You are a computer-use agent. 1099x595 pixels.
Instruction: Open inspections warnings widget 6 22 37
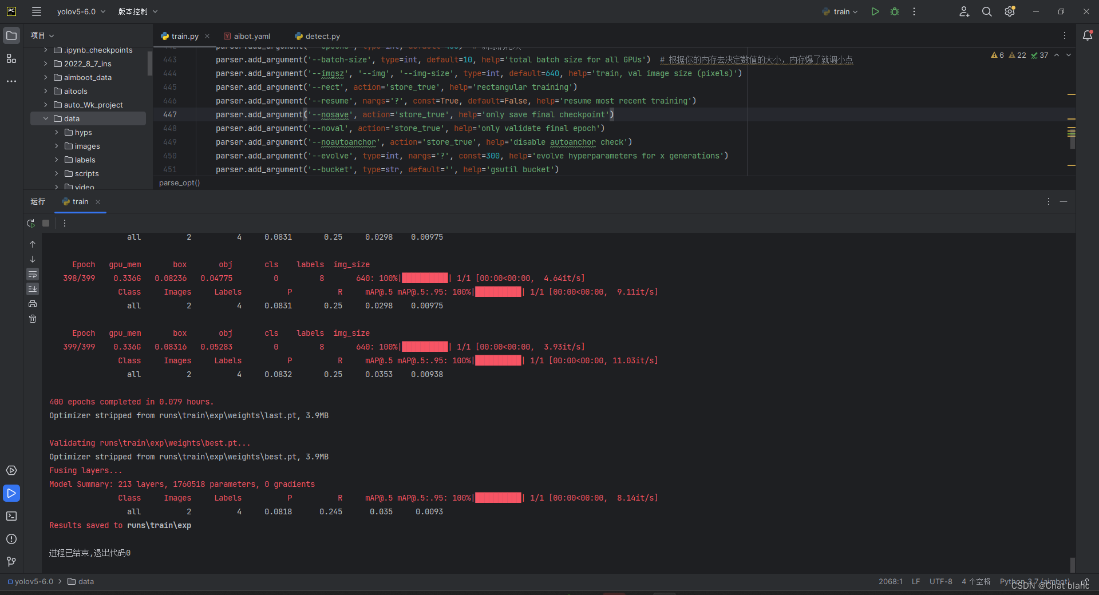tap(1019, 55)
